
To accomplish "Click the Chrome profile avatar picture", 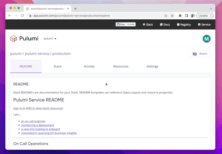I will point(193,16).
